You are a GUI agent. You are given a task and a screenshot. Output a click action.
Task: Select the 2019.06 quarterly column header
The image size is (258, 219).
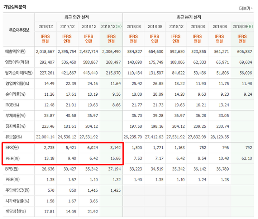[x=220, y=27]
